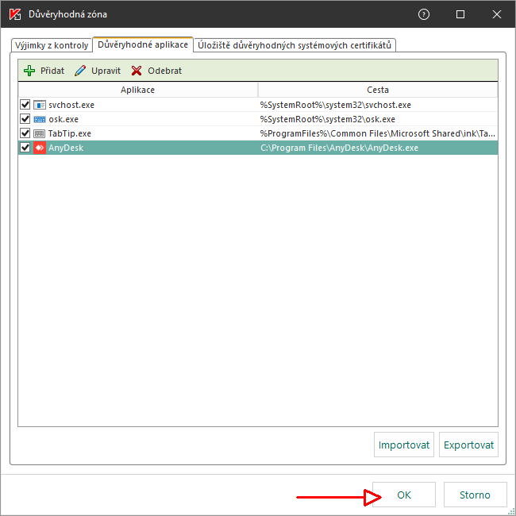Click the Importovat button

tap(404, 445)
